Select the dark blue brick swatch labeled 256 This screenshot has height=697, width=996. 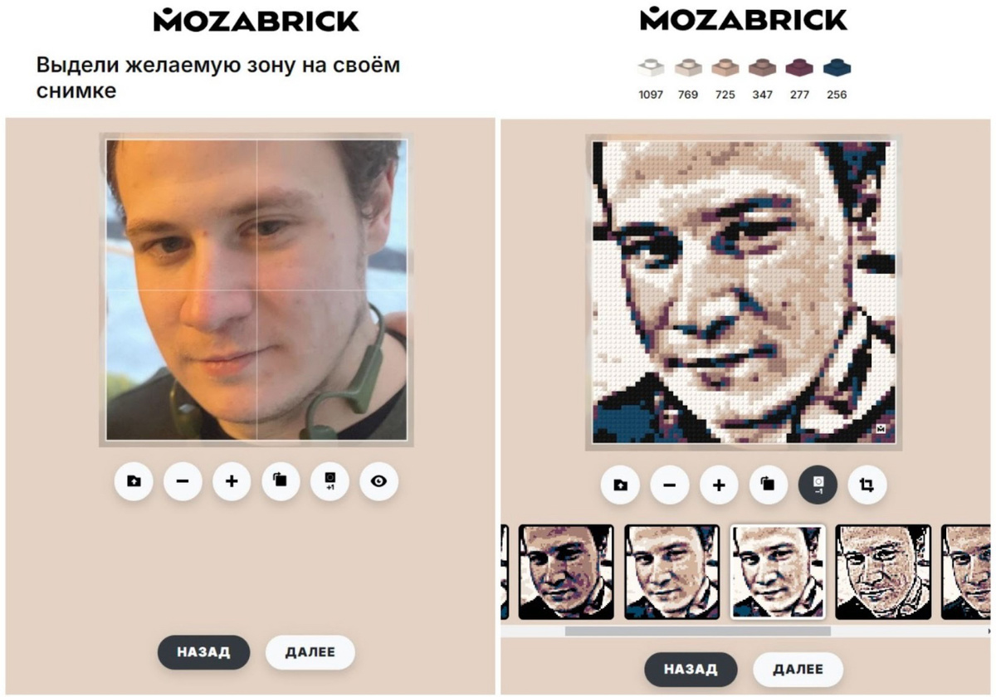point(837,68)
